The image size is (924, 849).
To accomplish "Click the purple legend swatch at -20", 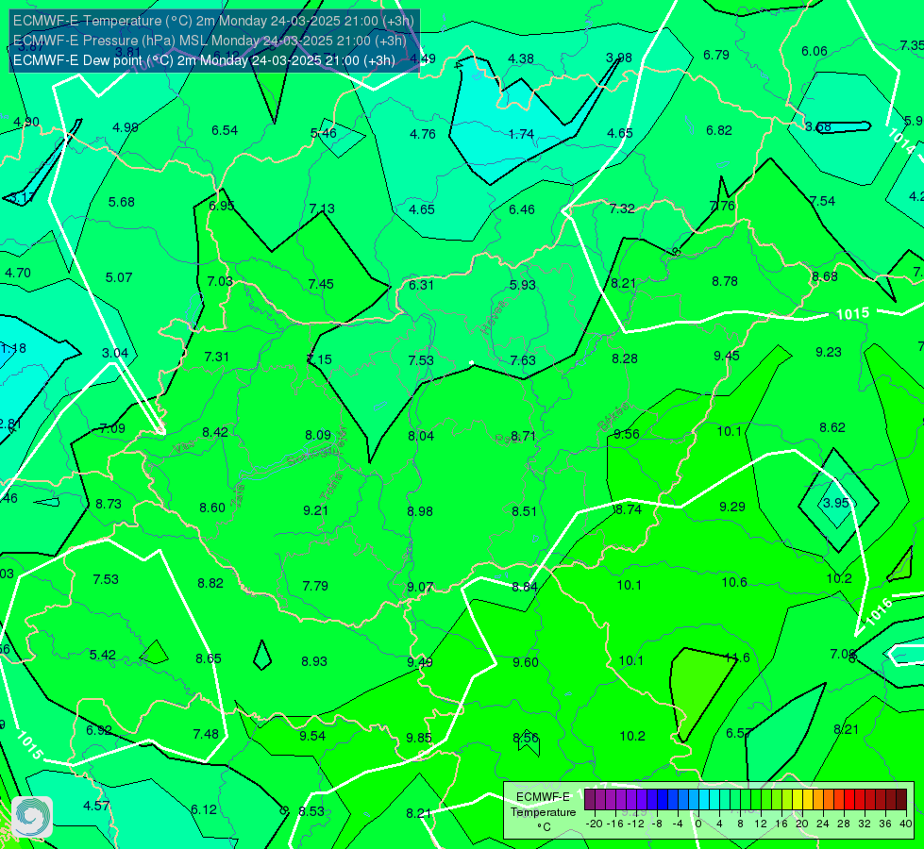I will [x=590, y=800].
